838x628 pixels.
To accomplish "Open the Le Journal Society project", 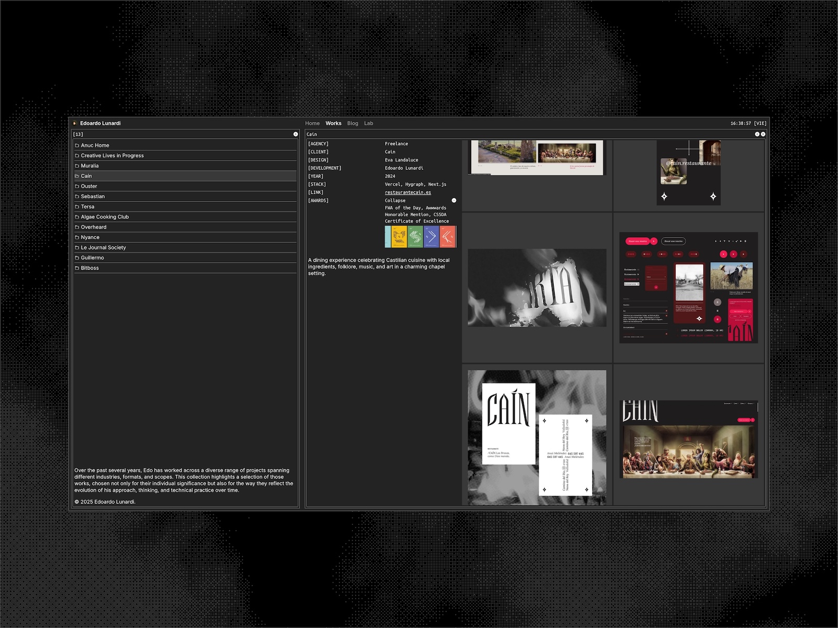I will (x=103, y=248).
